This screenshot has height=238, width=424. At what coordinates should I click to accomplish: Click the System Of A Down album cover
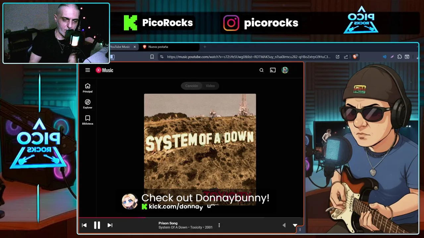[x=200, y=149]
